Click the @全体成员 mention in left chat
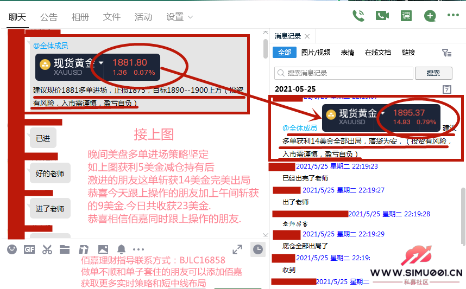This screenshot has height=289, width=466. point(51,46)
